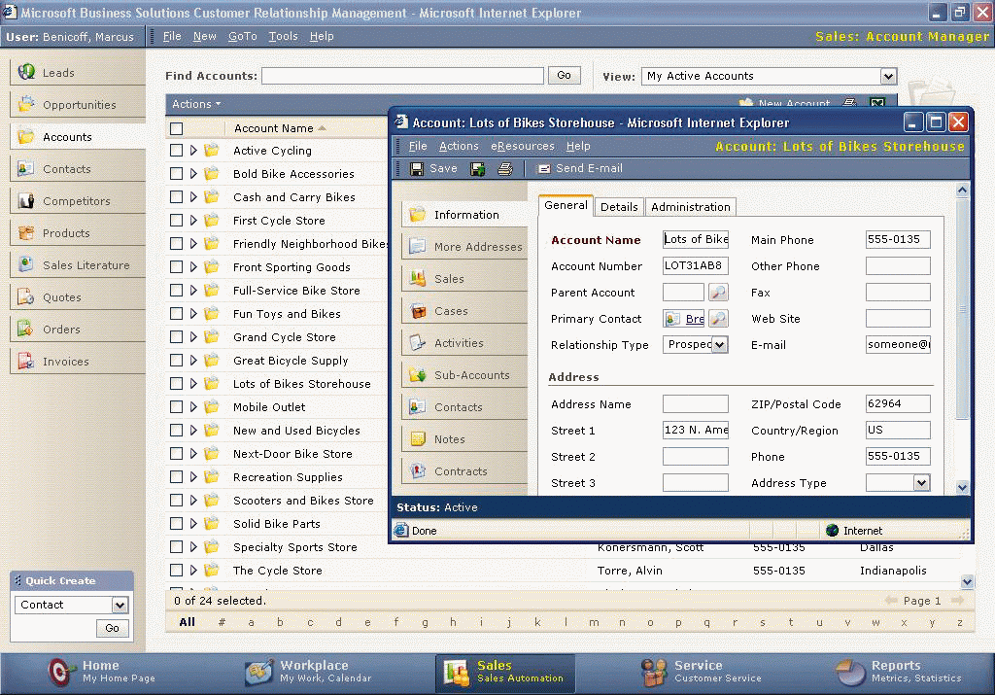995x695 pixels.
Task: Expand the Relationship Type dropdown
Action: tap(719, 345)
